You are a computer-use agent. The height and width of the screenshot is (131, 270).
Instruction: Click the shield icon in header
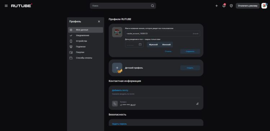pyautogui.click(x=231, y=6)
